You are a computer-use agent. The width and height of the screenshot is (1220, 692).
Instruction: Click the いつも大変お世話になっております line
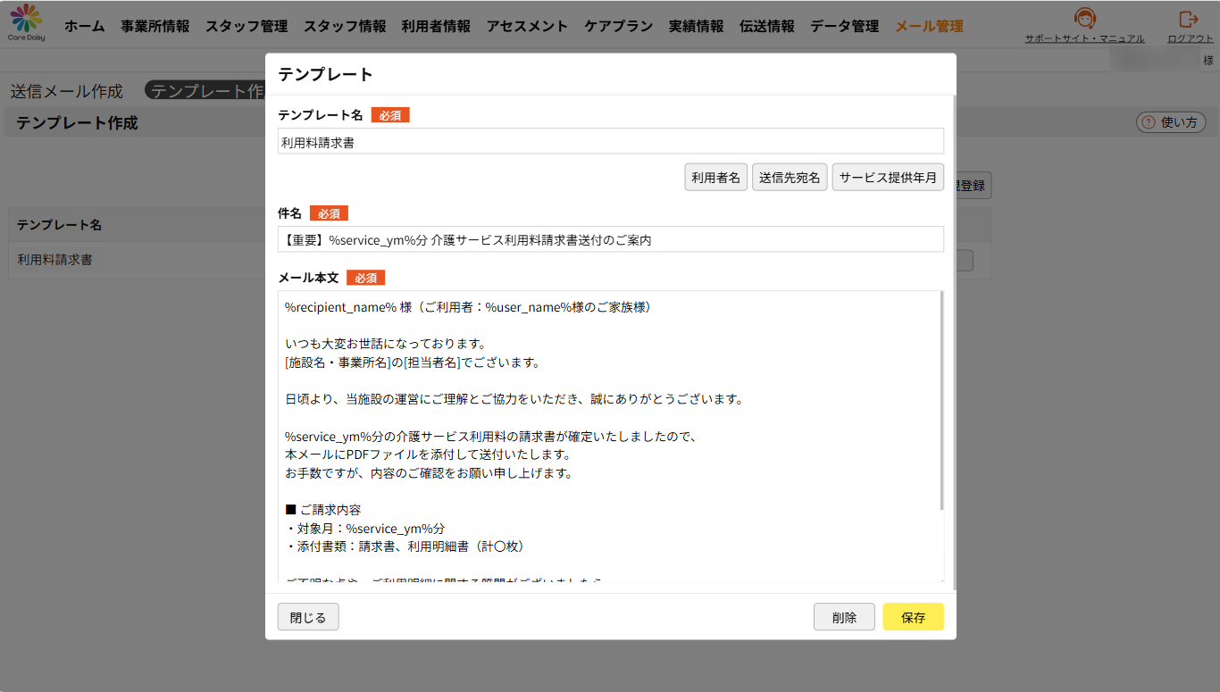(x=385, y=344)
